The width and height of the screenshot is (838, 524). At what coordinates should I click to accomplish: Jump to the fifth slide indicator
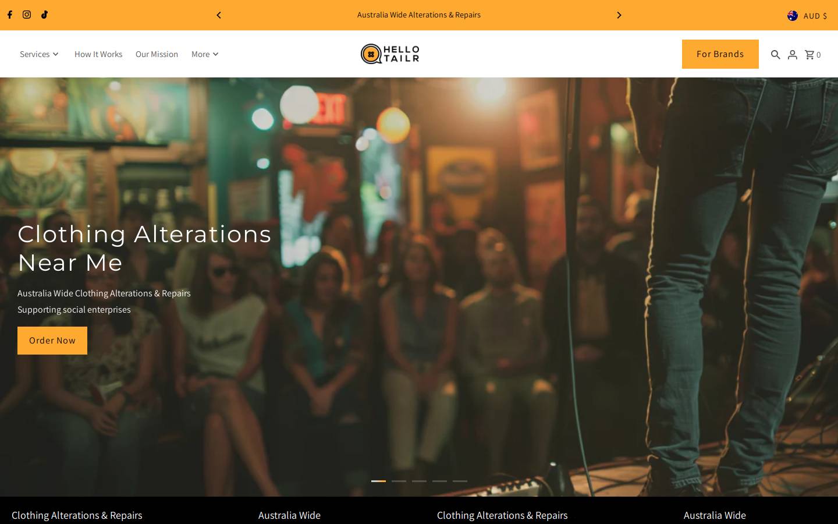(x=460, y=481)
